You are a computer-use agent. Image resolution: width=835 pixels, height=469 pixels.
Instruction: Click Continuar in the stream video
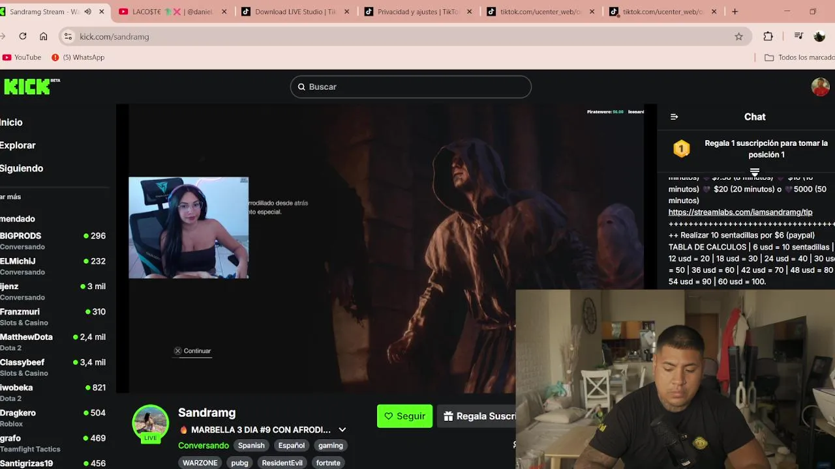[x=197, y=351]
